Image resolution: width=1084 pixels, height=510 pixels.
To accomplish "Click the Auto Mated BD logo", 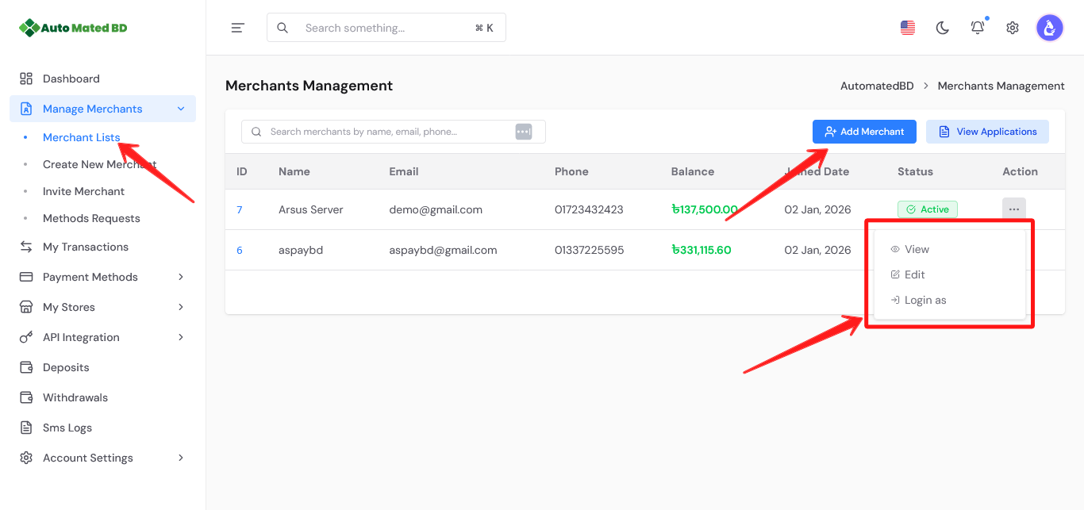I will (73, 28).
